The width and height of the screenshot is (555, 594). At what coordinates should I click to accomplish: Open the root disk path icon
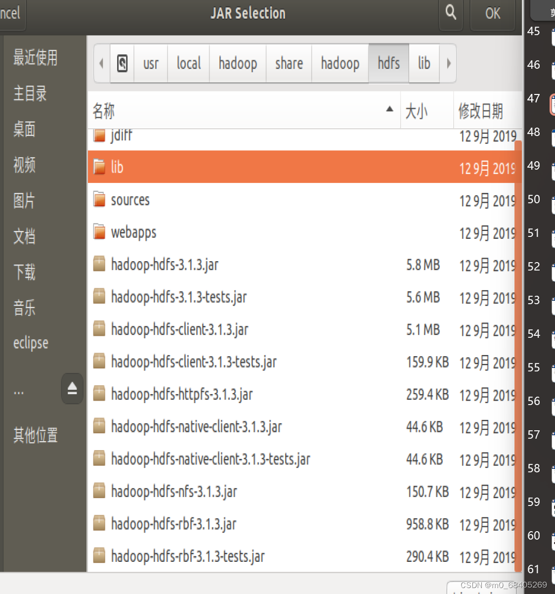(x=122, y=63)
